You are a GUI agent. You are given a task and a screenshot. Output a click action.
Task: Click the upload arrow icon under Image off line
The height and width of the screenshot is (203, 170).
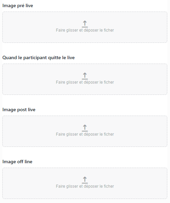[85, 180]
